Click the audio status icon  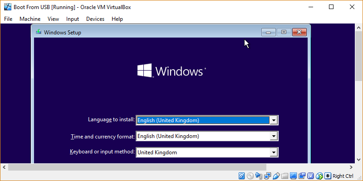coord(259,176)
